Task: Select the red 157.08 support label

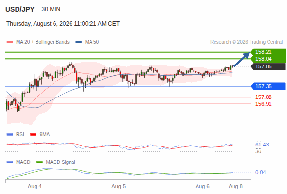Action: tap(263, 97)
